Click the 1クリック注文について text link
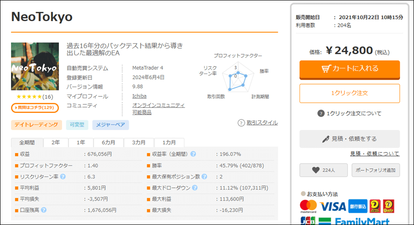 (x=354, y=113)
